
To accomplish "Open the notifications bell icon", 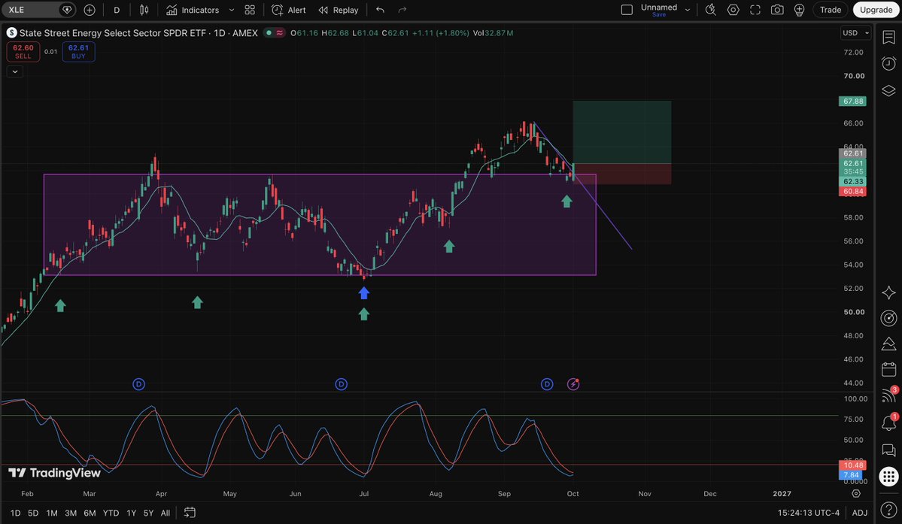I will point(888,423).
